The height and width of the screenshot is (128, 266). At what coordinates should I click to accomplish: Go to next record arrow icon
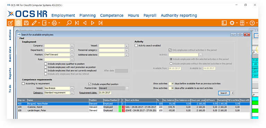tap(92, 23)
